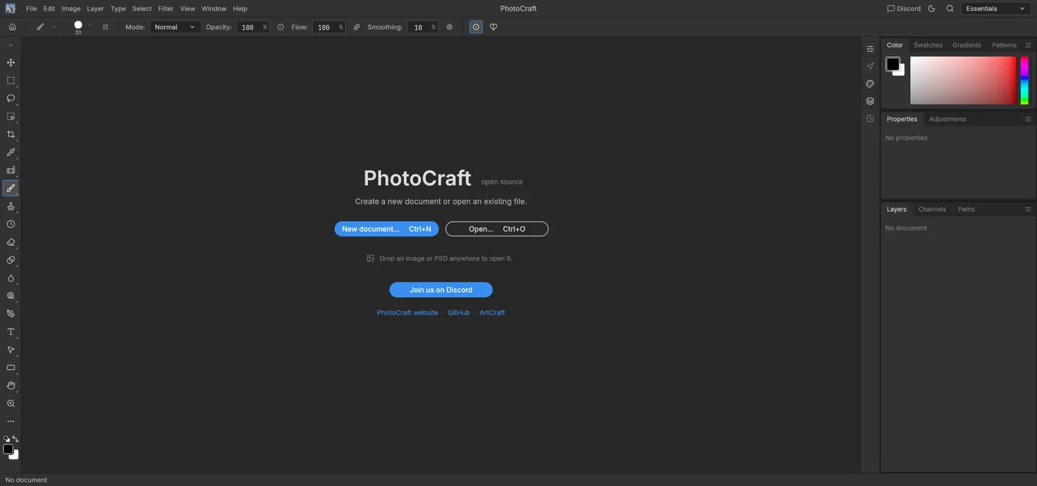The width and height of the screenshot is (1037, 486).
Task: Select the Crop tool
Action: click(x=10, y=135)
